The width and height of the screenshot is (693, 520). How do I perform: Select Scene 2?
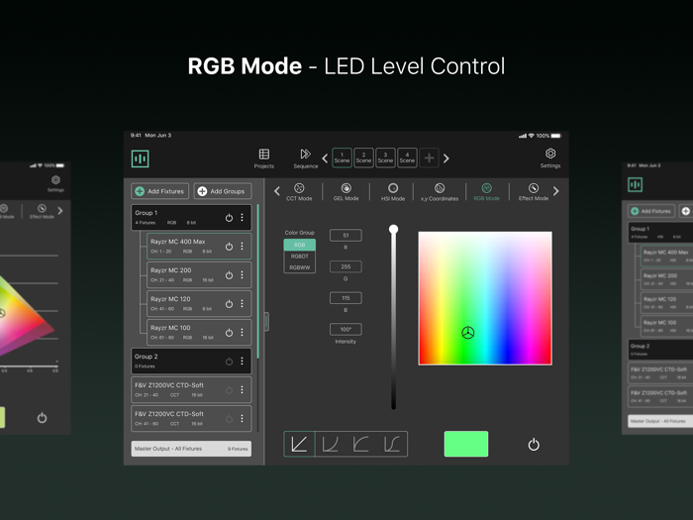(363, 157)
